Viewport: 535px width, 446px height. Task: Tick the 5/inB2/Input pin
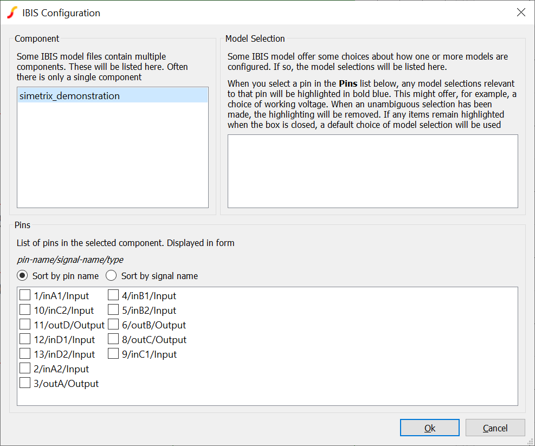point(113,310)
